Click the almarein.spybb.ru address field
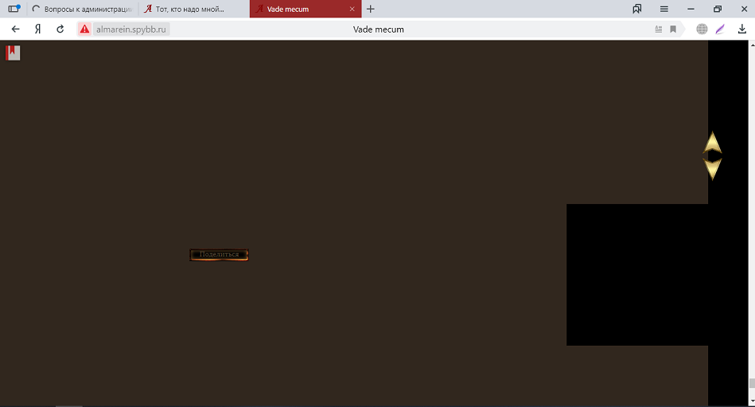This screenshot has height=407, width=755. coord(131,29)
